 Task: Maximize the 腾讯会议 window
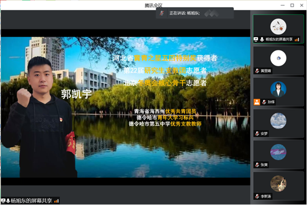pyautogui.click(x=292, y=6)
